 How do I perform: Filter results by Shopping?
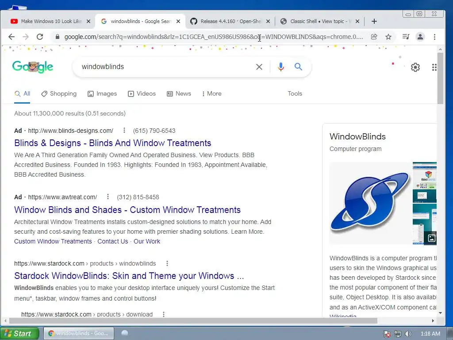[x=59, y=94]
